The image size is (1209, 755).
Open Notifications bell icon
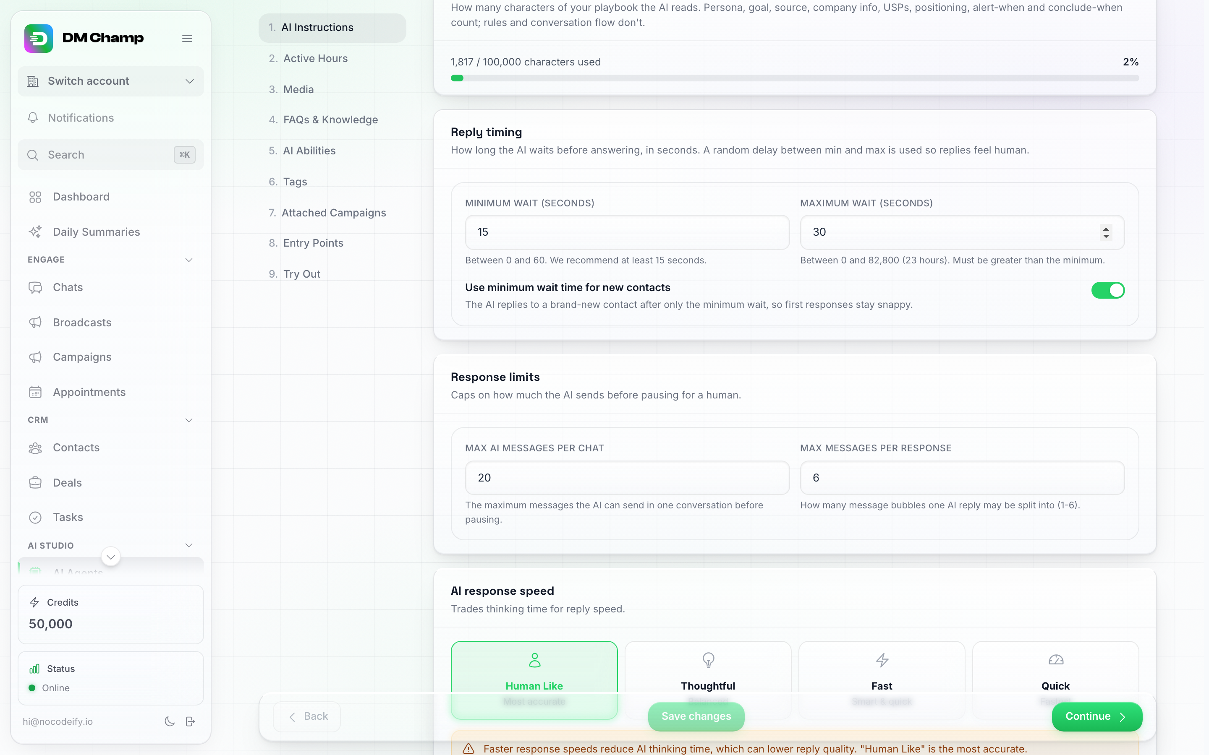pos(33,118)
